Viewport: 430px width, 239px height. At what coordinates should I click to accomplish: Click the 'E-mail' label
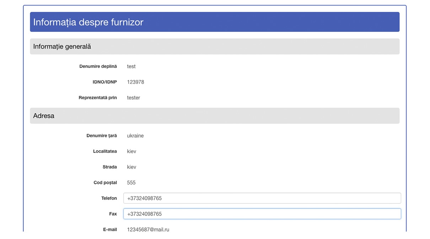110,229
